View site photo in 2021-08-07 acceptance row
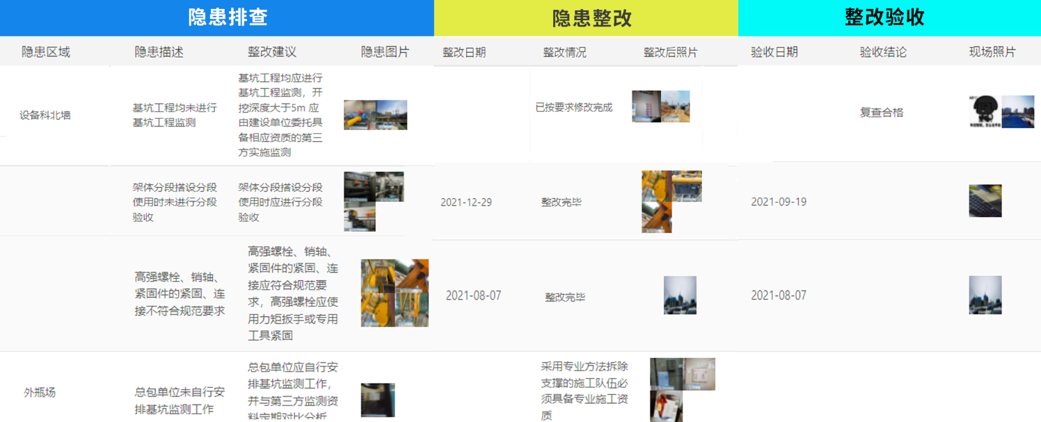Screen dimensions: 1041x422 click(x=985, y=295)
